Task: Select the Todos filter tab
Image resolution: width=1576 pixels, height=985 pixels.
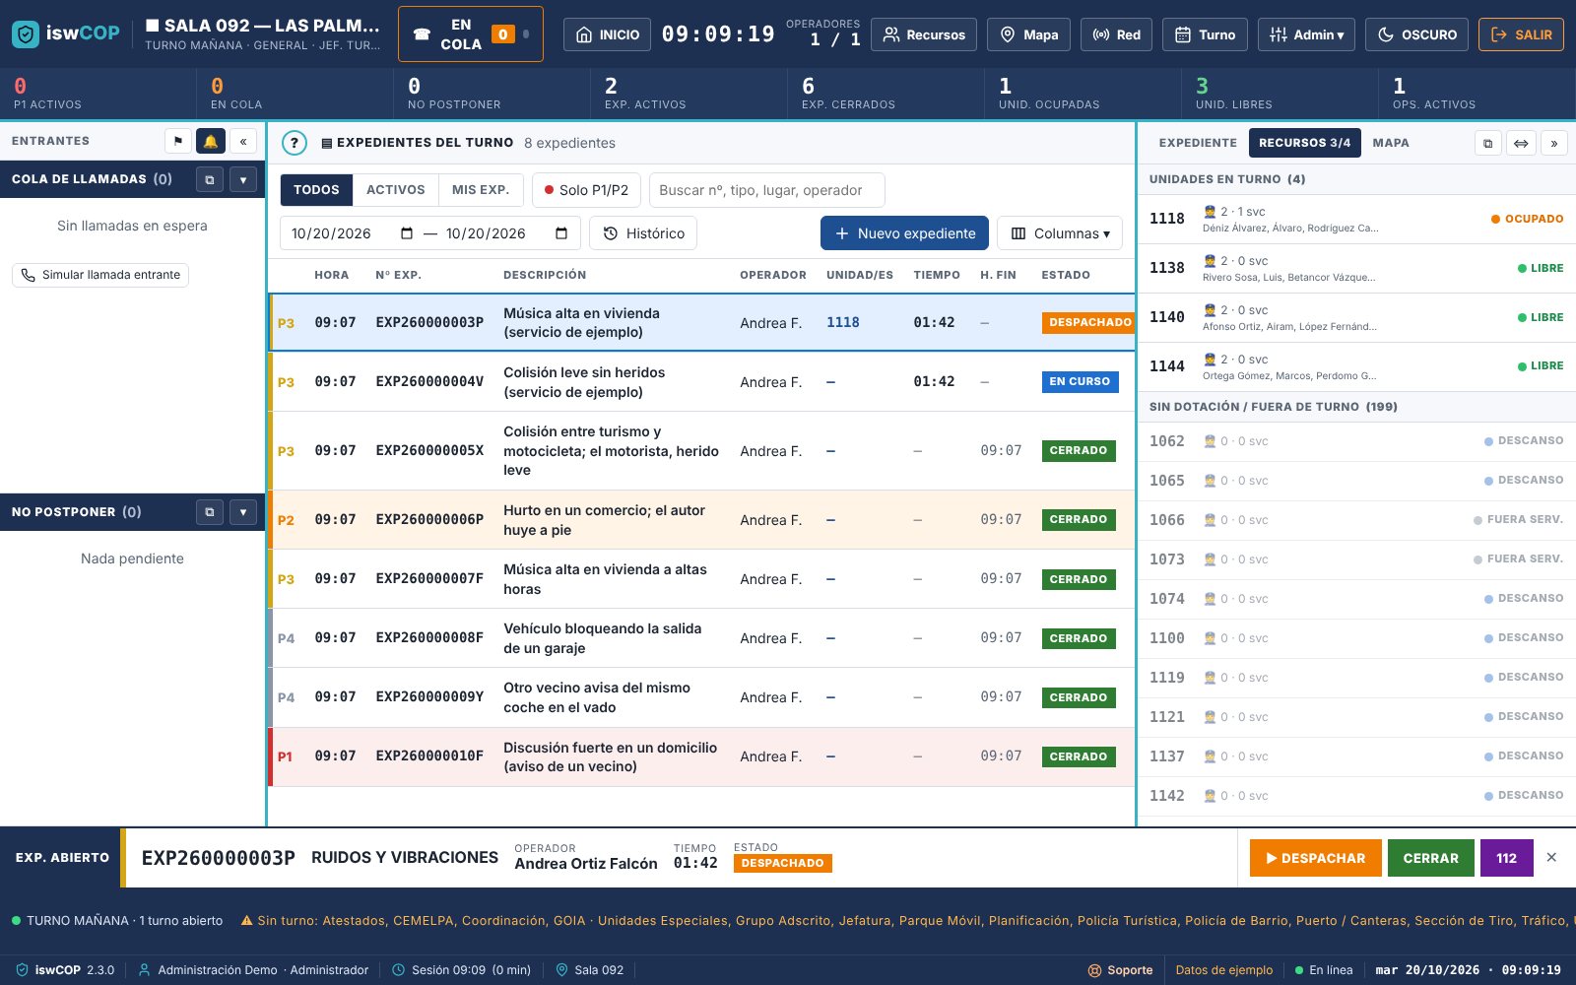Action: [316, 190]
